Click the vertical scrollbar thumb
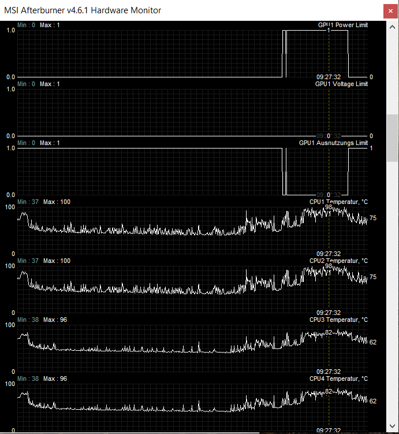399x434 pixels. tap(392, 138)
